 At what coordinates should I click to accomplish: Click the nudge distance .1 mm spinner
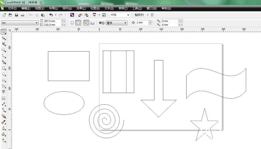click(150, 23)
